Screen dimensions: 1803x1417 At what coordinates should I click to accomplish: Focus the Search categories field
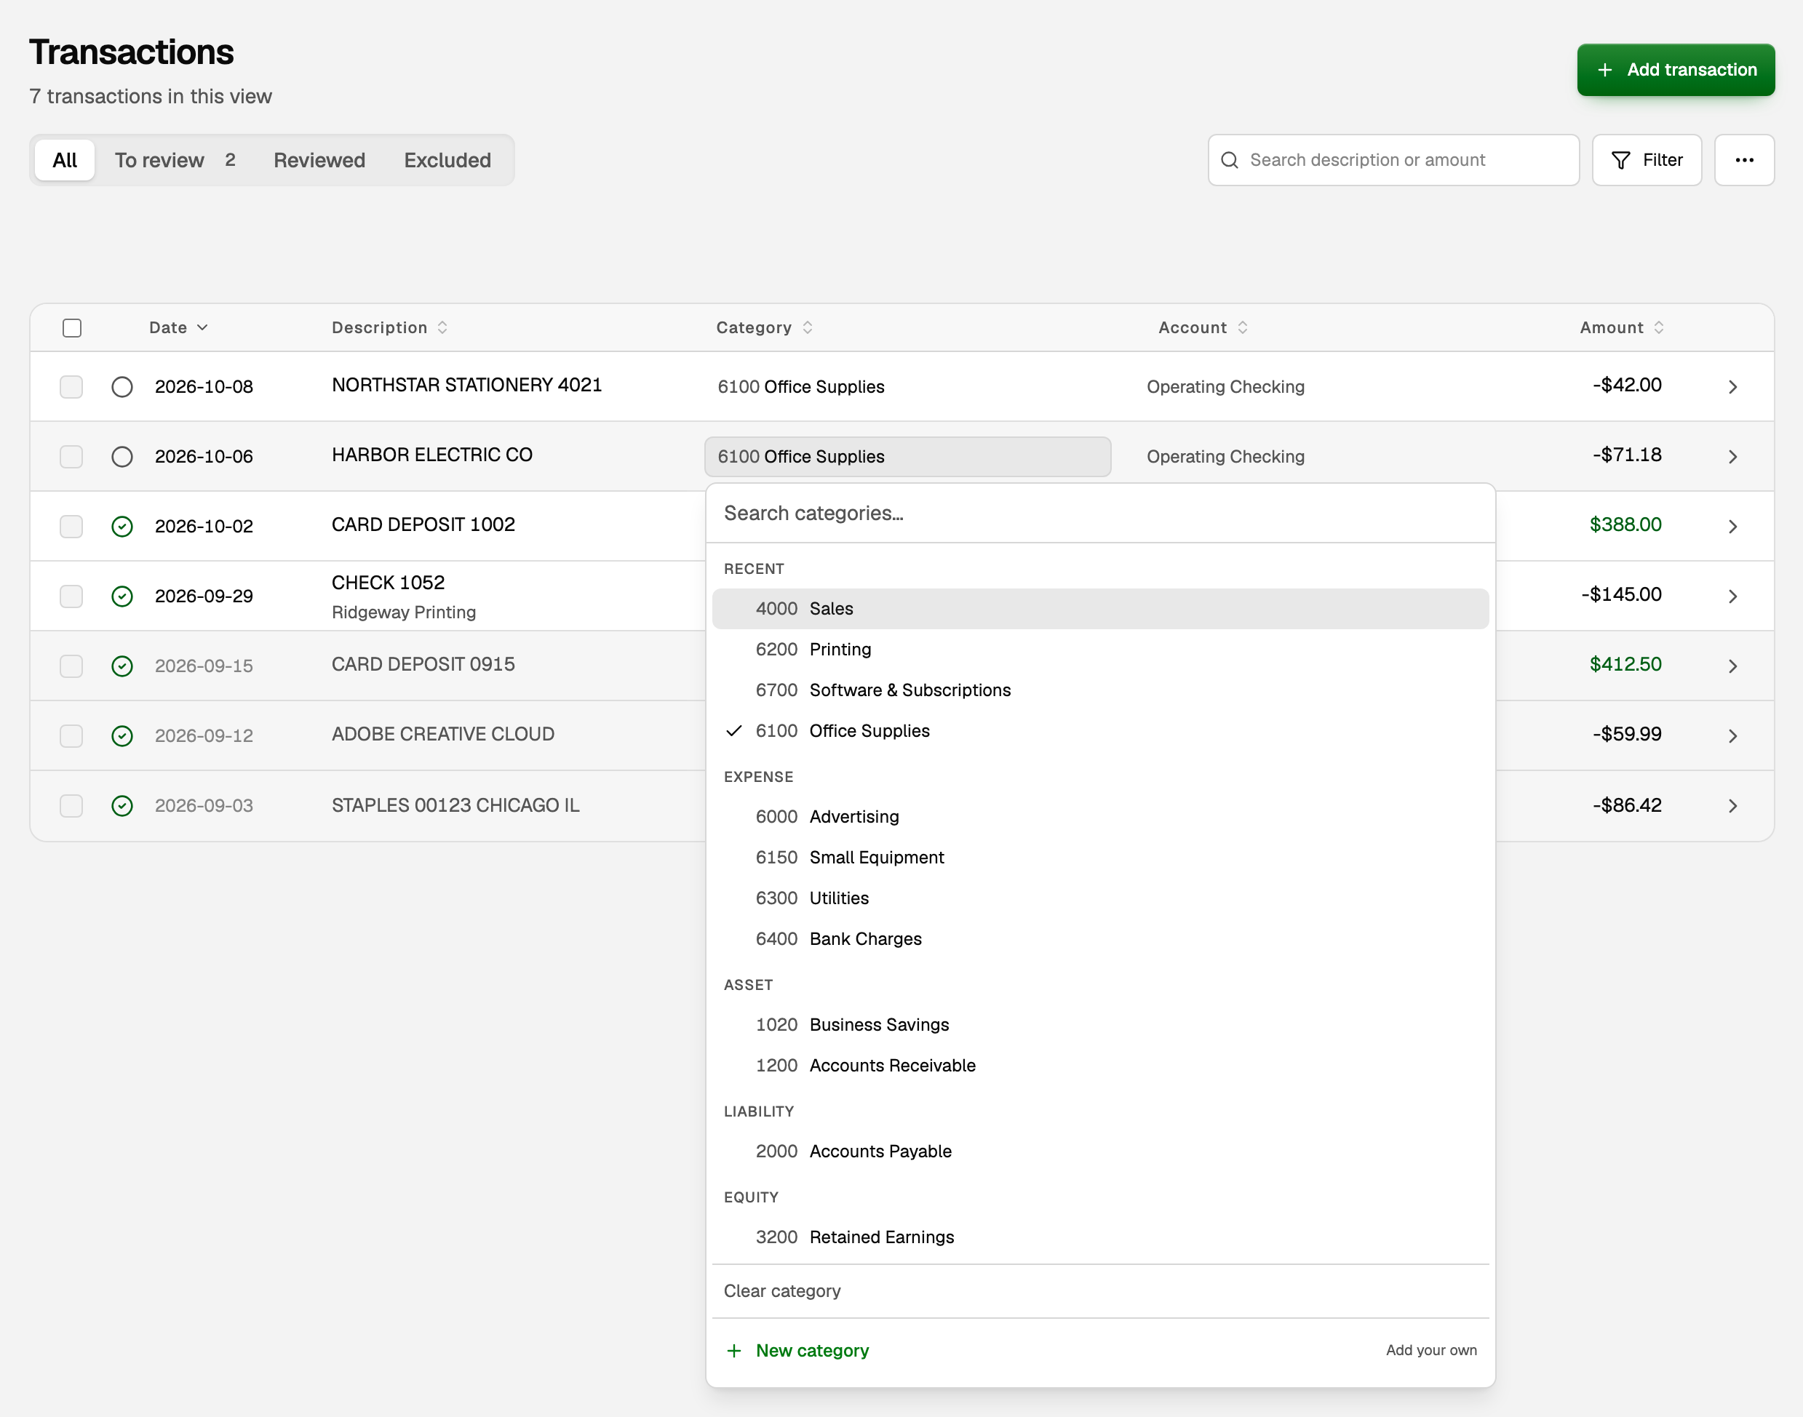pos(1100,514)
